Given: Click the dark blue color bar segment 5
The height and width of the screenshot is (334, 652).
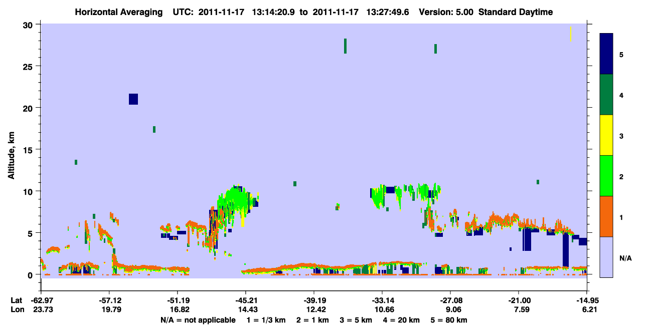Looking at the screenshot, I should [606, 54].
